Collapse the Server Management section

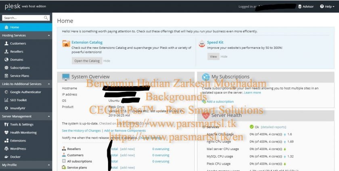tap(49, 116)
